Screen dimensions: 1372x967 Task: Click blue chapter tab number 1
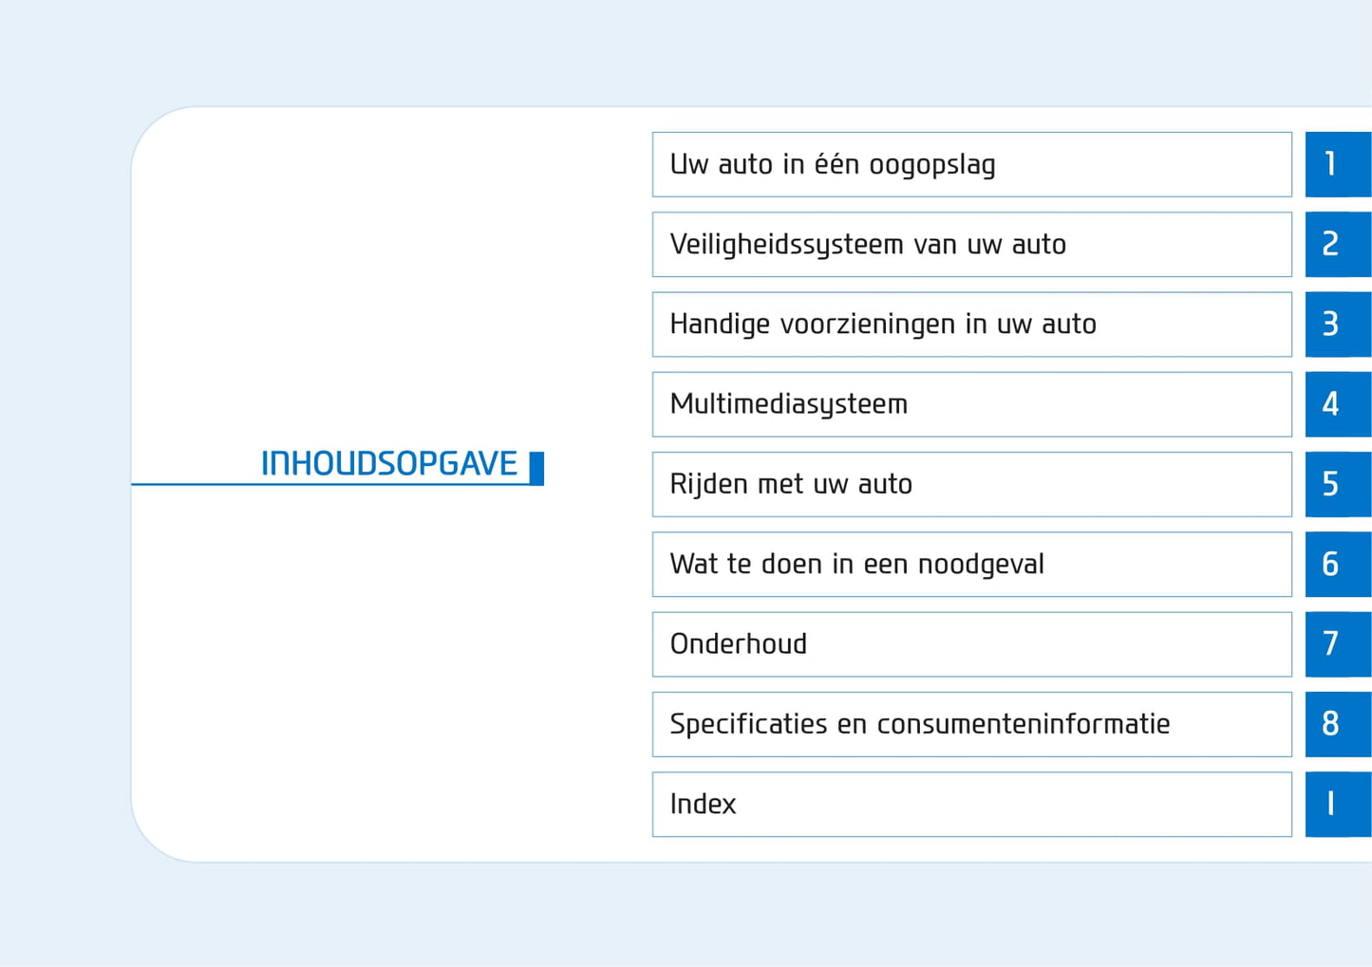tap(1337, 164)
